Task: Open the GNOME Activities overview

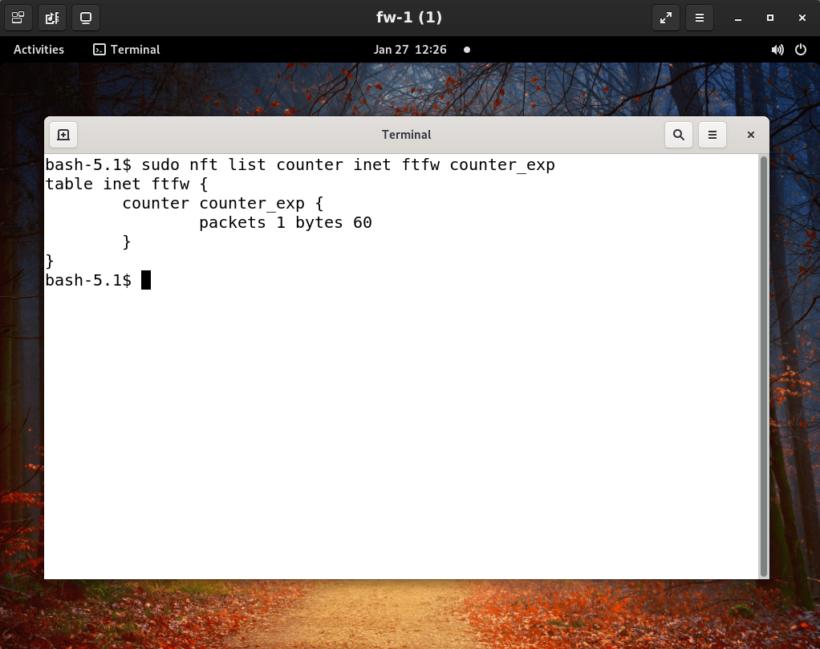Action: pyautogui.click(x=39, y=50)
